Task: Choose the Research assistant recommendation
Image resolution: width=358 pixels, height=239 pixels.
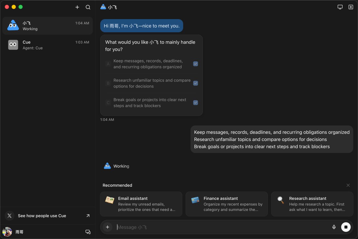Action: click(x=312, y=204)
